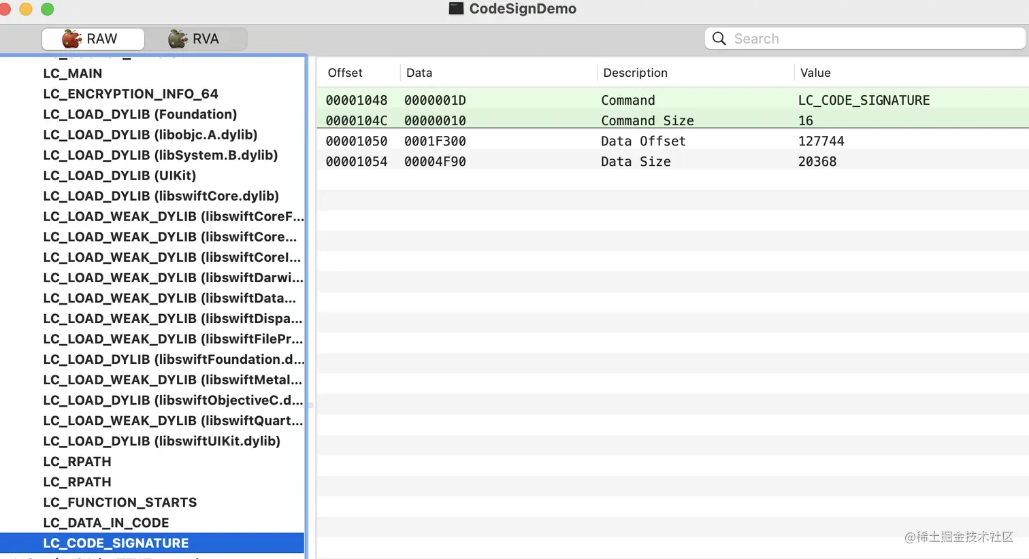Click the CodeSignDemo title icon
The width and height of the screenshot is (1029, 559).
pos(456,8)
